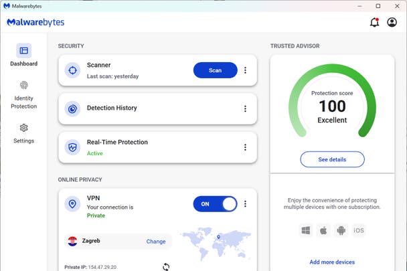Click the VPN card title
The image size is (407, 271).
tap(93, 198)
